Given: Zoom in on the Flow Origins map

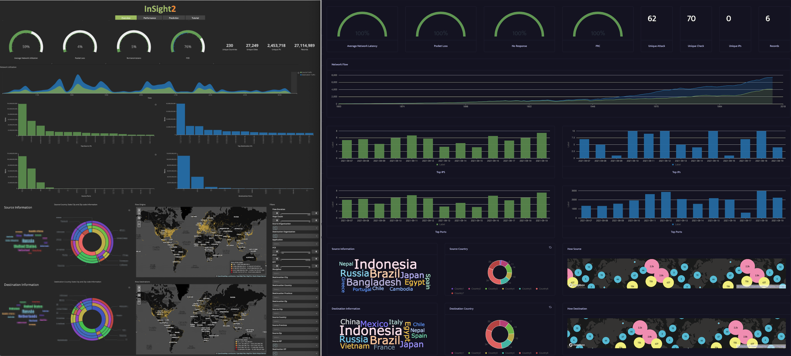Looking at the screenshot, I should tap(139, 210).
